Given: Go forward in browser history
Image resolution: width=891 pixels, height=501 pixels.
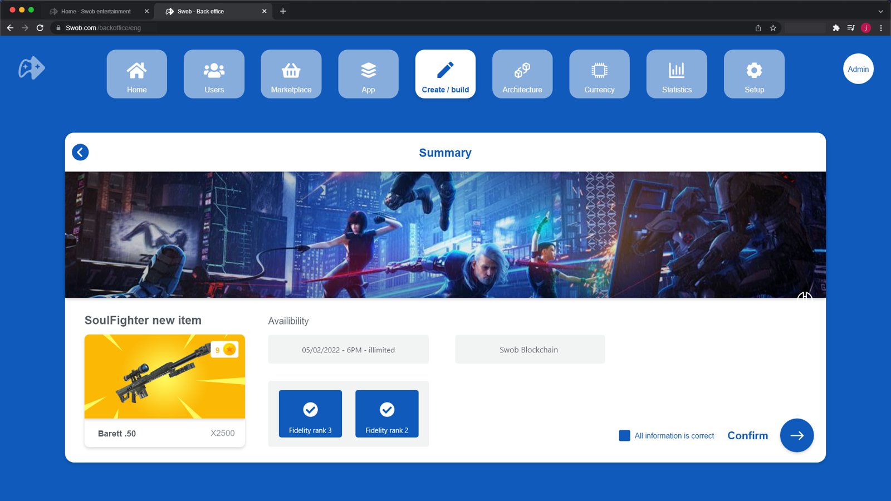Looking at the screenshot, I should [25, 28].
